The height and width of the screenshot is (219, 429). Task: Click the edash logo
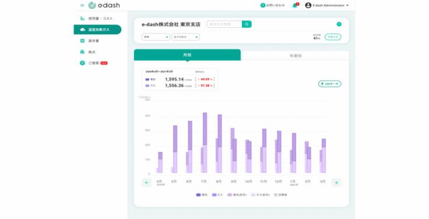click(x=104, y=5)
